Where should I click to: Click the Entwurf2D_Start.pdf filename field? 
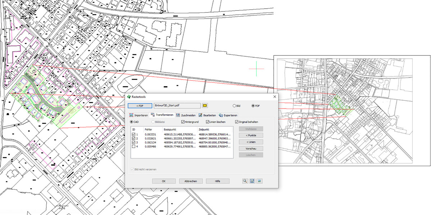[177, 105]
